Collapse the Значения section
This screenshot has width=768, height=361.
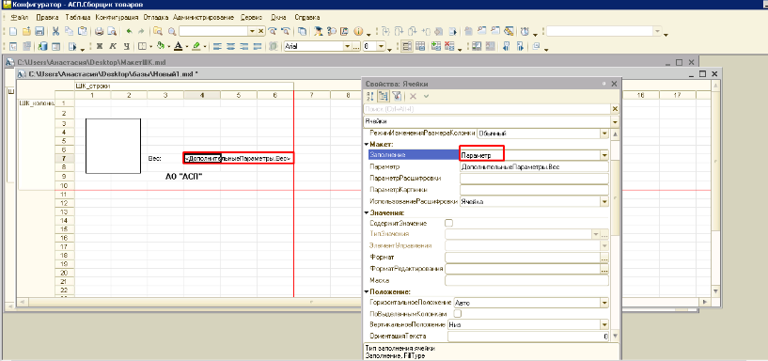point(366,213)
